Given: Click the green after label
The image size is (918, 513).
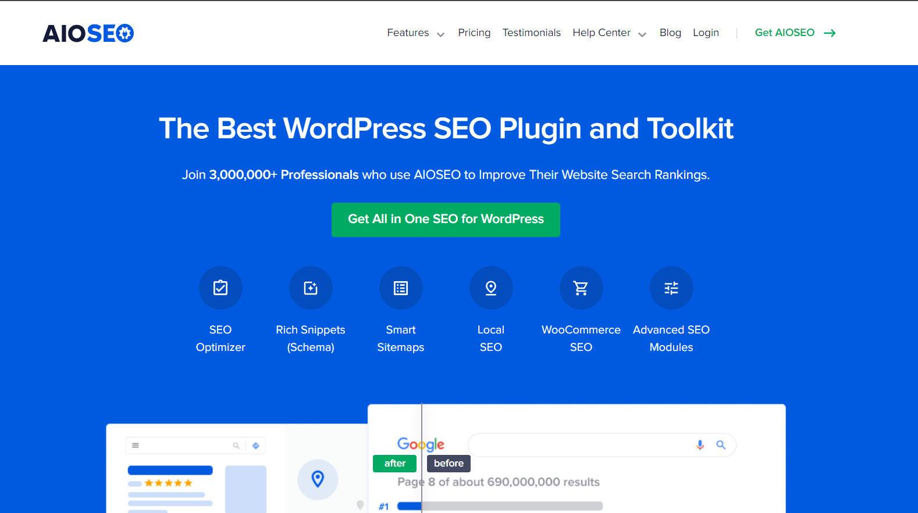Looking at the screenshot, I should point(395,464).
